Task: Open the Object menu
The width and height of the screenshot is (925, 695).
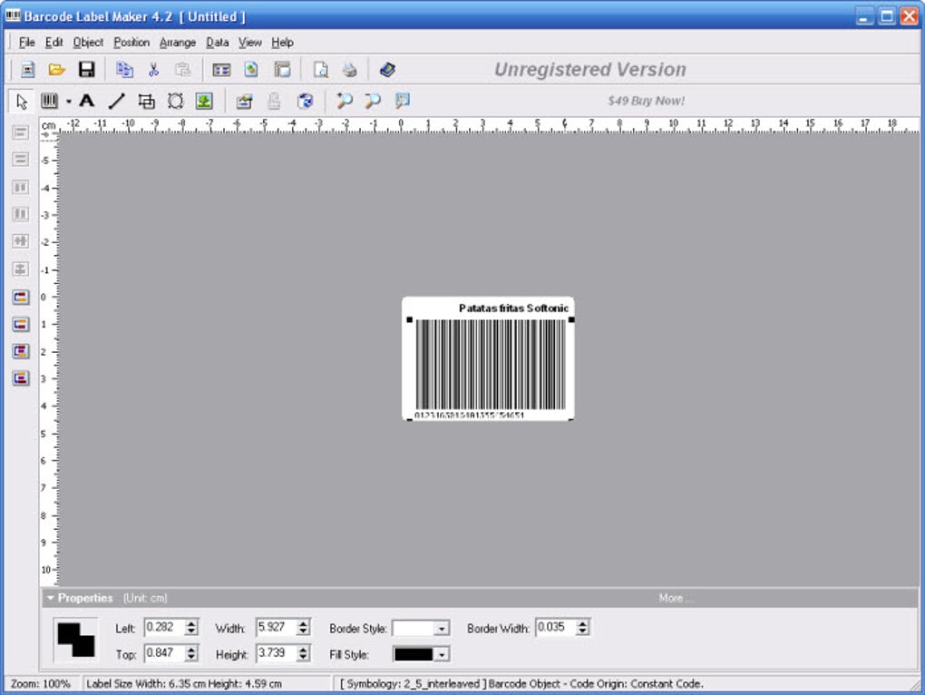Action: click(x=88, y=43)
